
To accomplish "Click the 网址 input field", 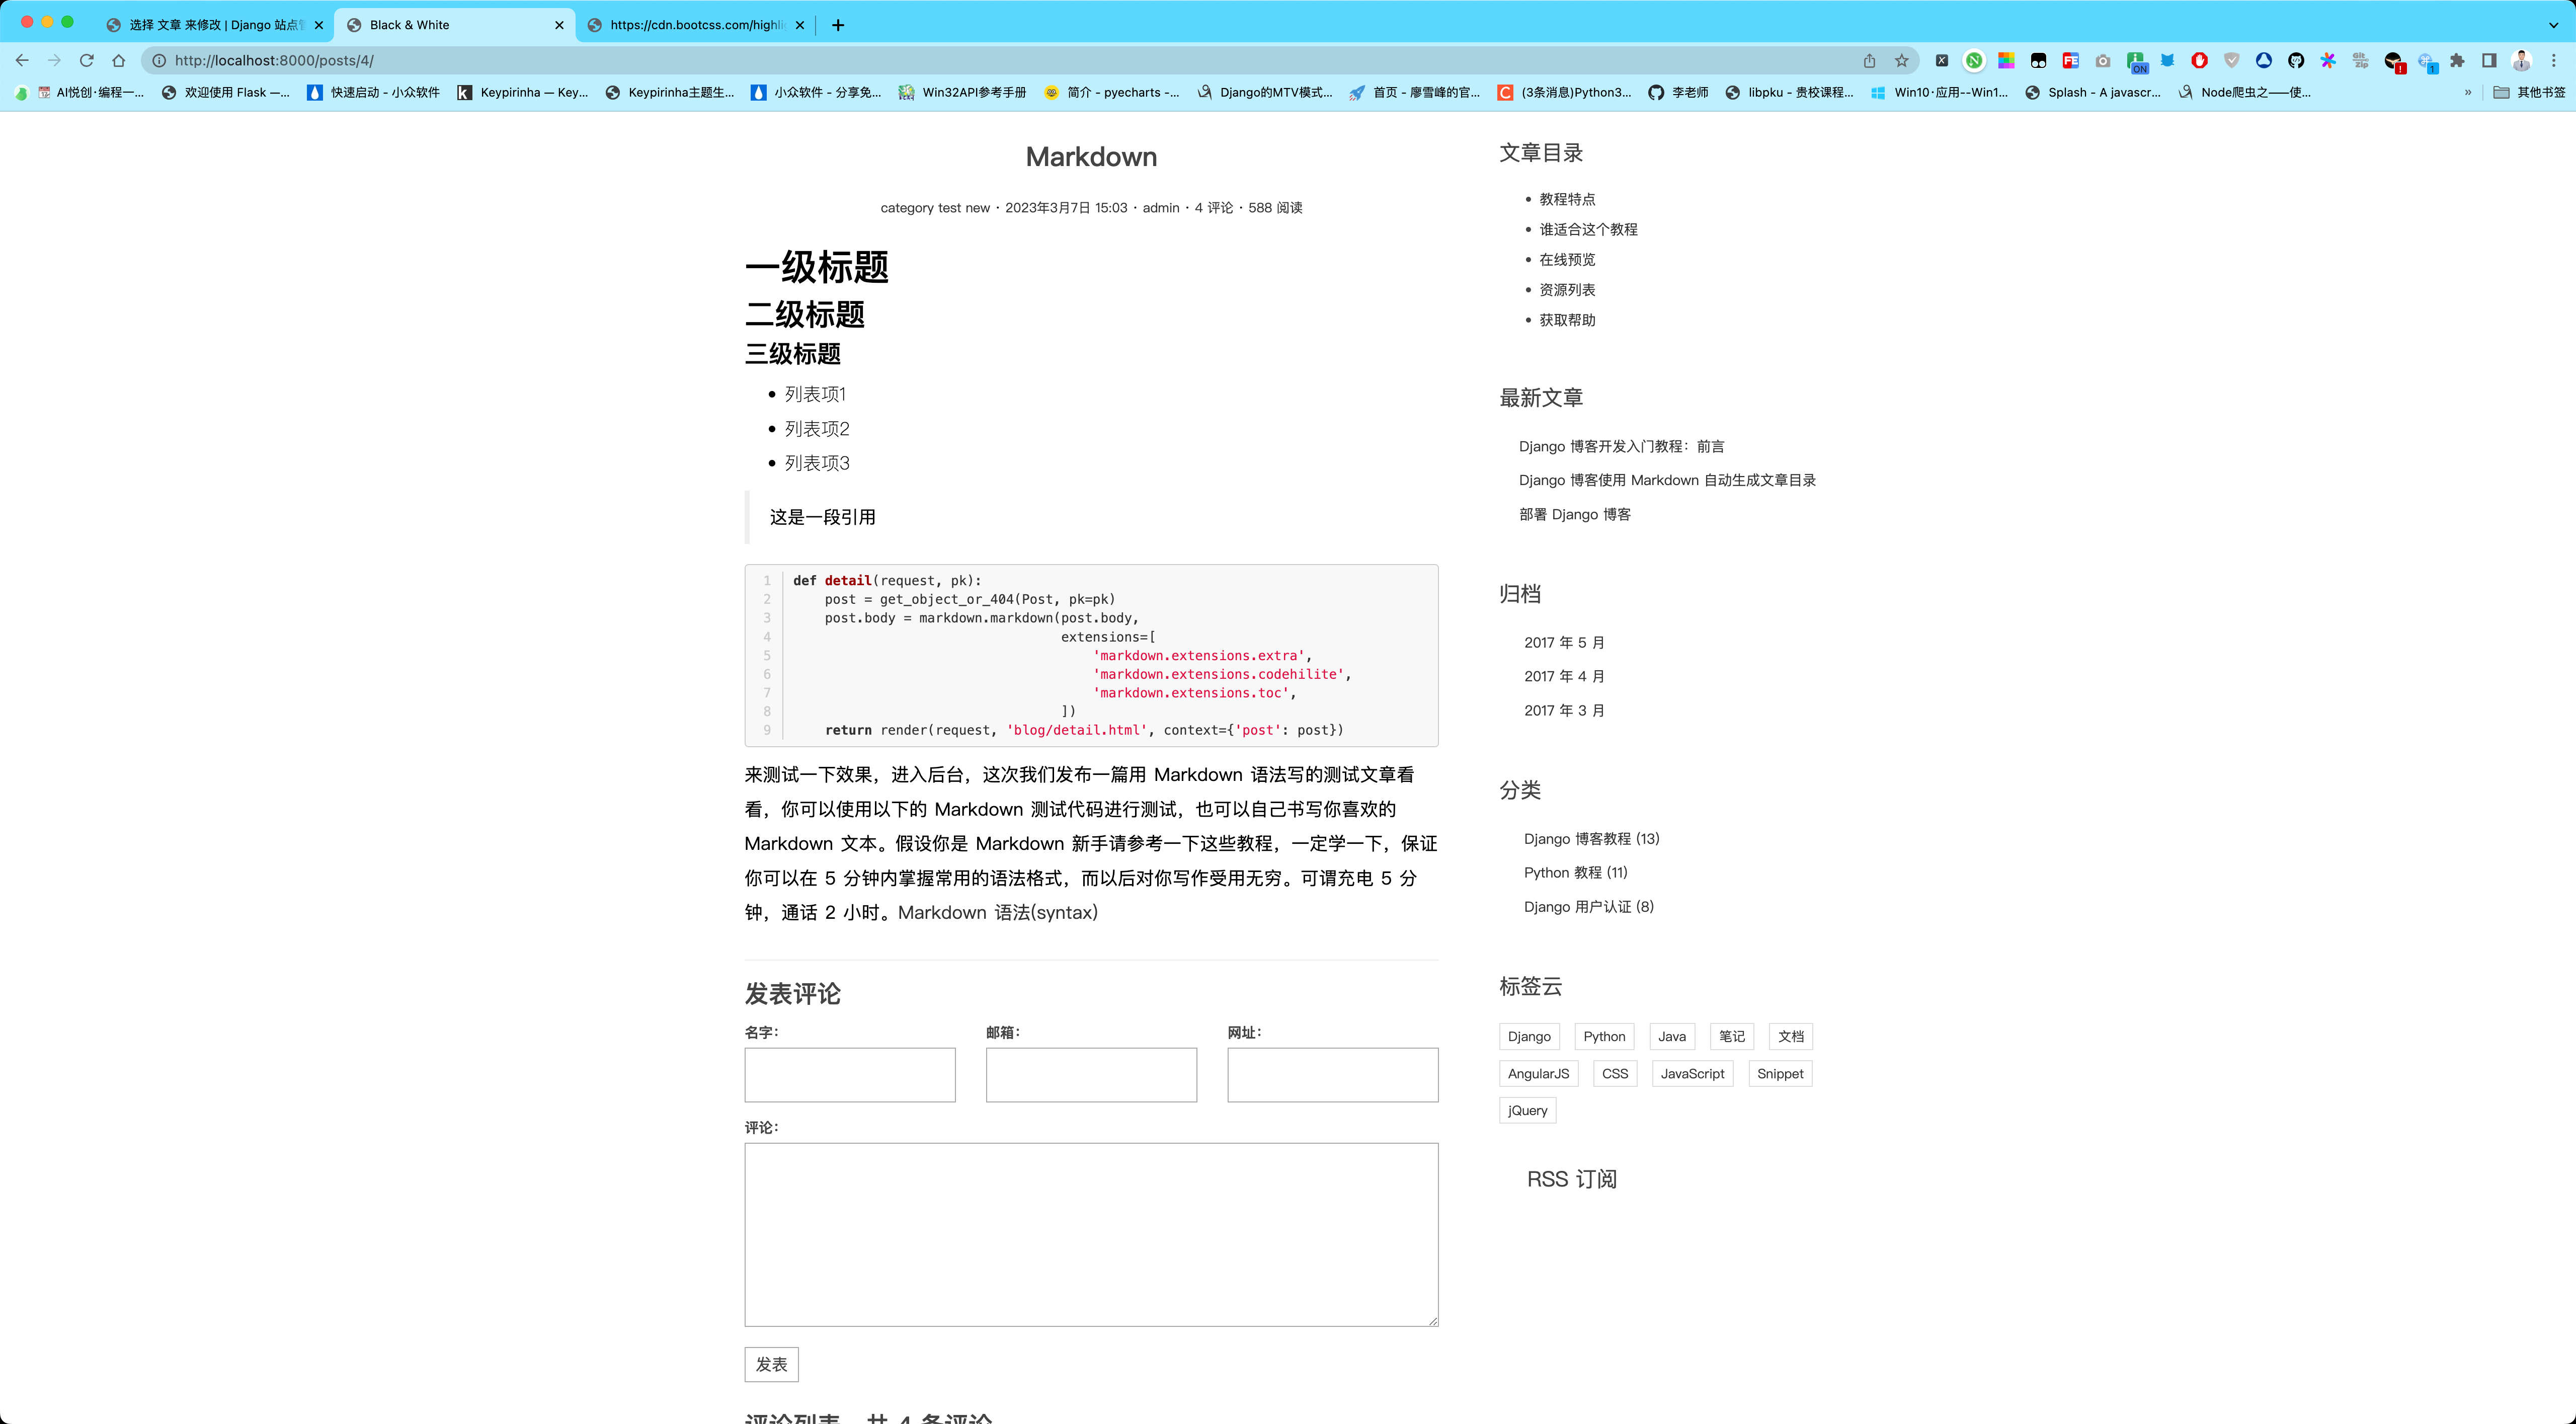I will 1333,1075.
